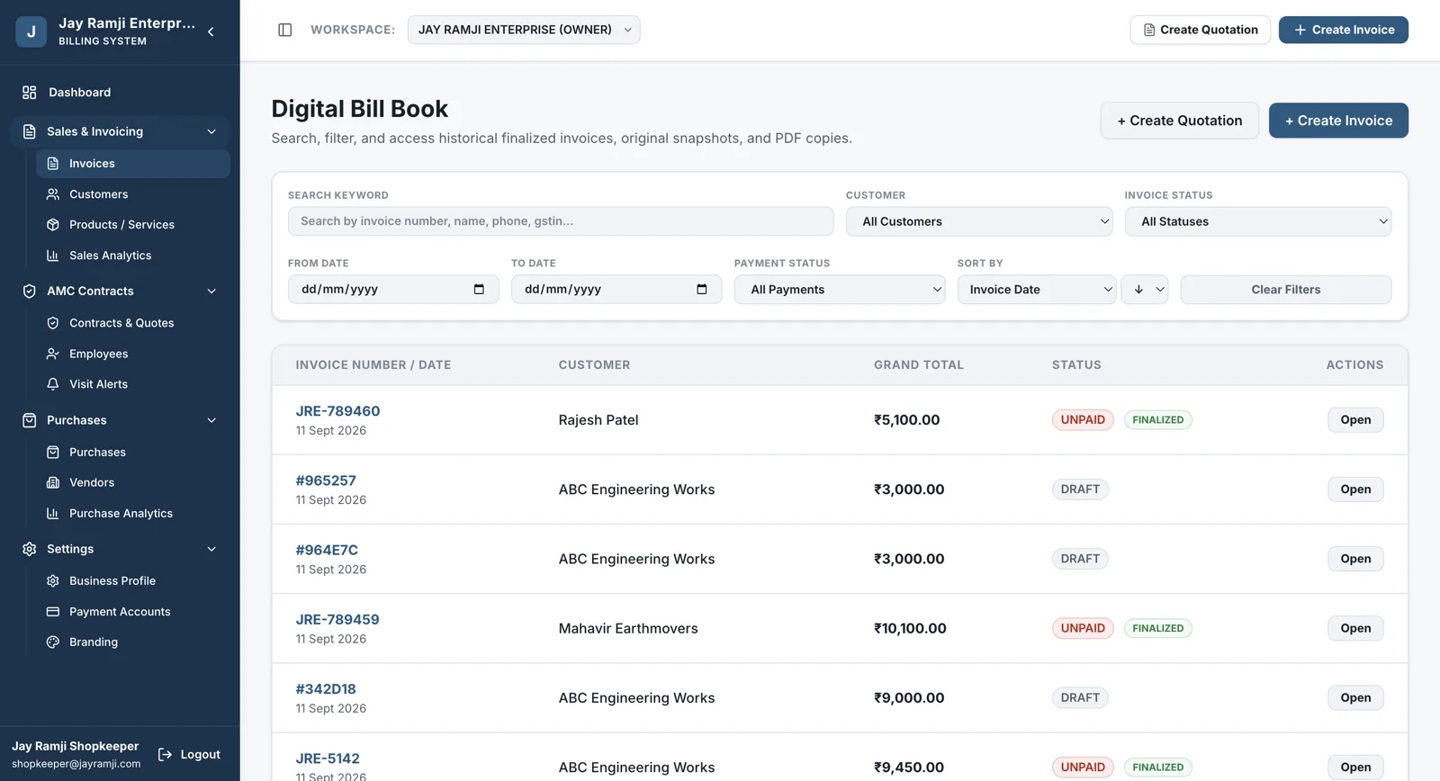Click the Employees person icon
The width and height of the screenshot is (1440, 781).
click(x=53, y=355)
